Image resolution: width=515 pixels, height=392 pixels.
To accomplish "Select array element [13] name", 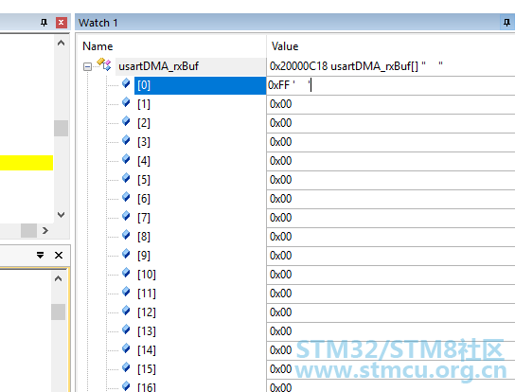I will [147, 331].
